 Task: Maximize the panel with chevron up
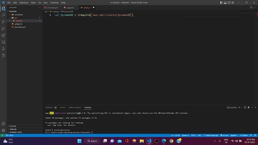click(252, 108)
